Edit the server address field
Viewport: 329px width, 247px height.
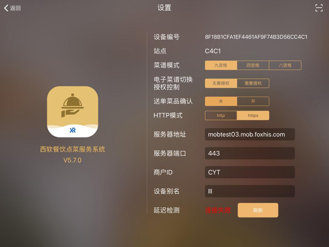(250, 134)
